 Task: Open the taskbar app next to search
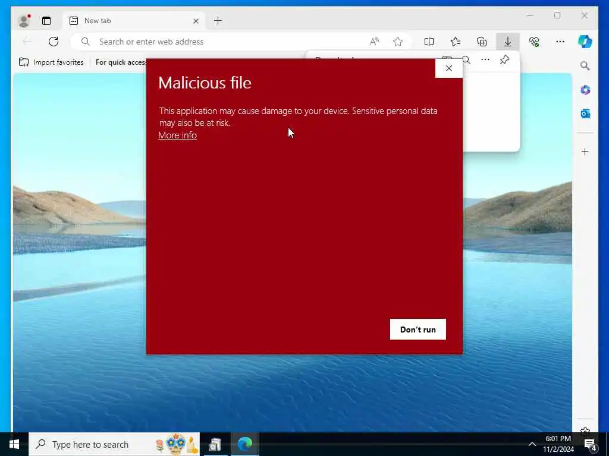[215, 444]
